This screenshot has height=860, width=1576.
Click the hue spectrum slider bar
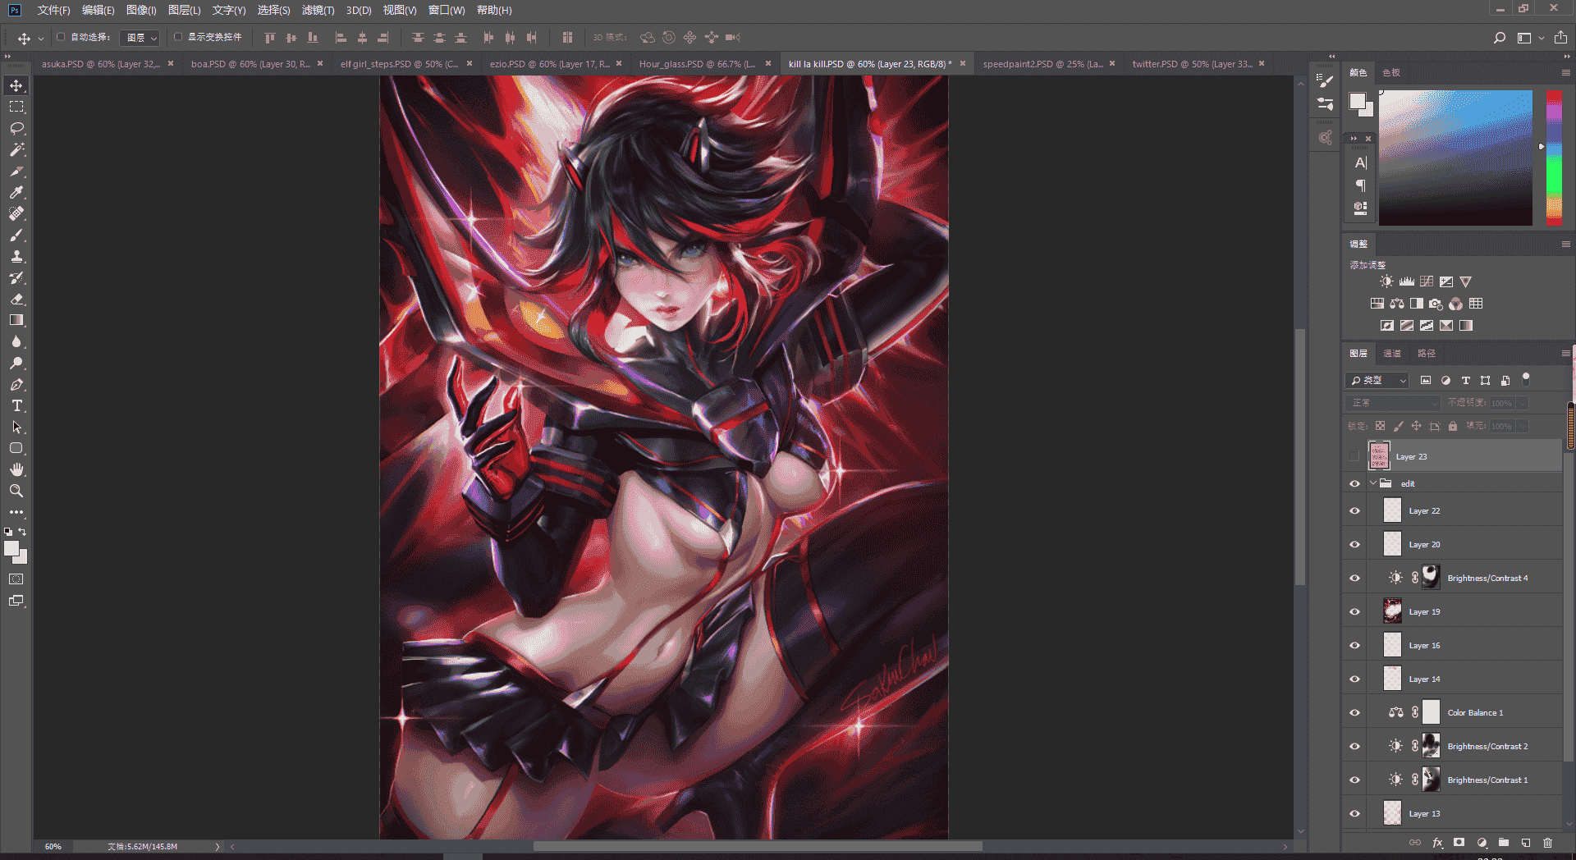(1554, 158)
